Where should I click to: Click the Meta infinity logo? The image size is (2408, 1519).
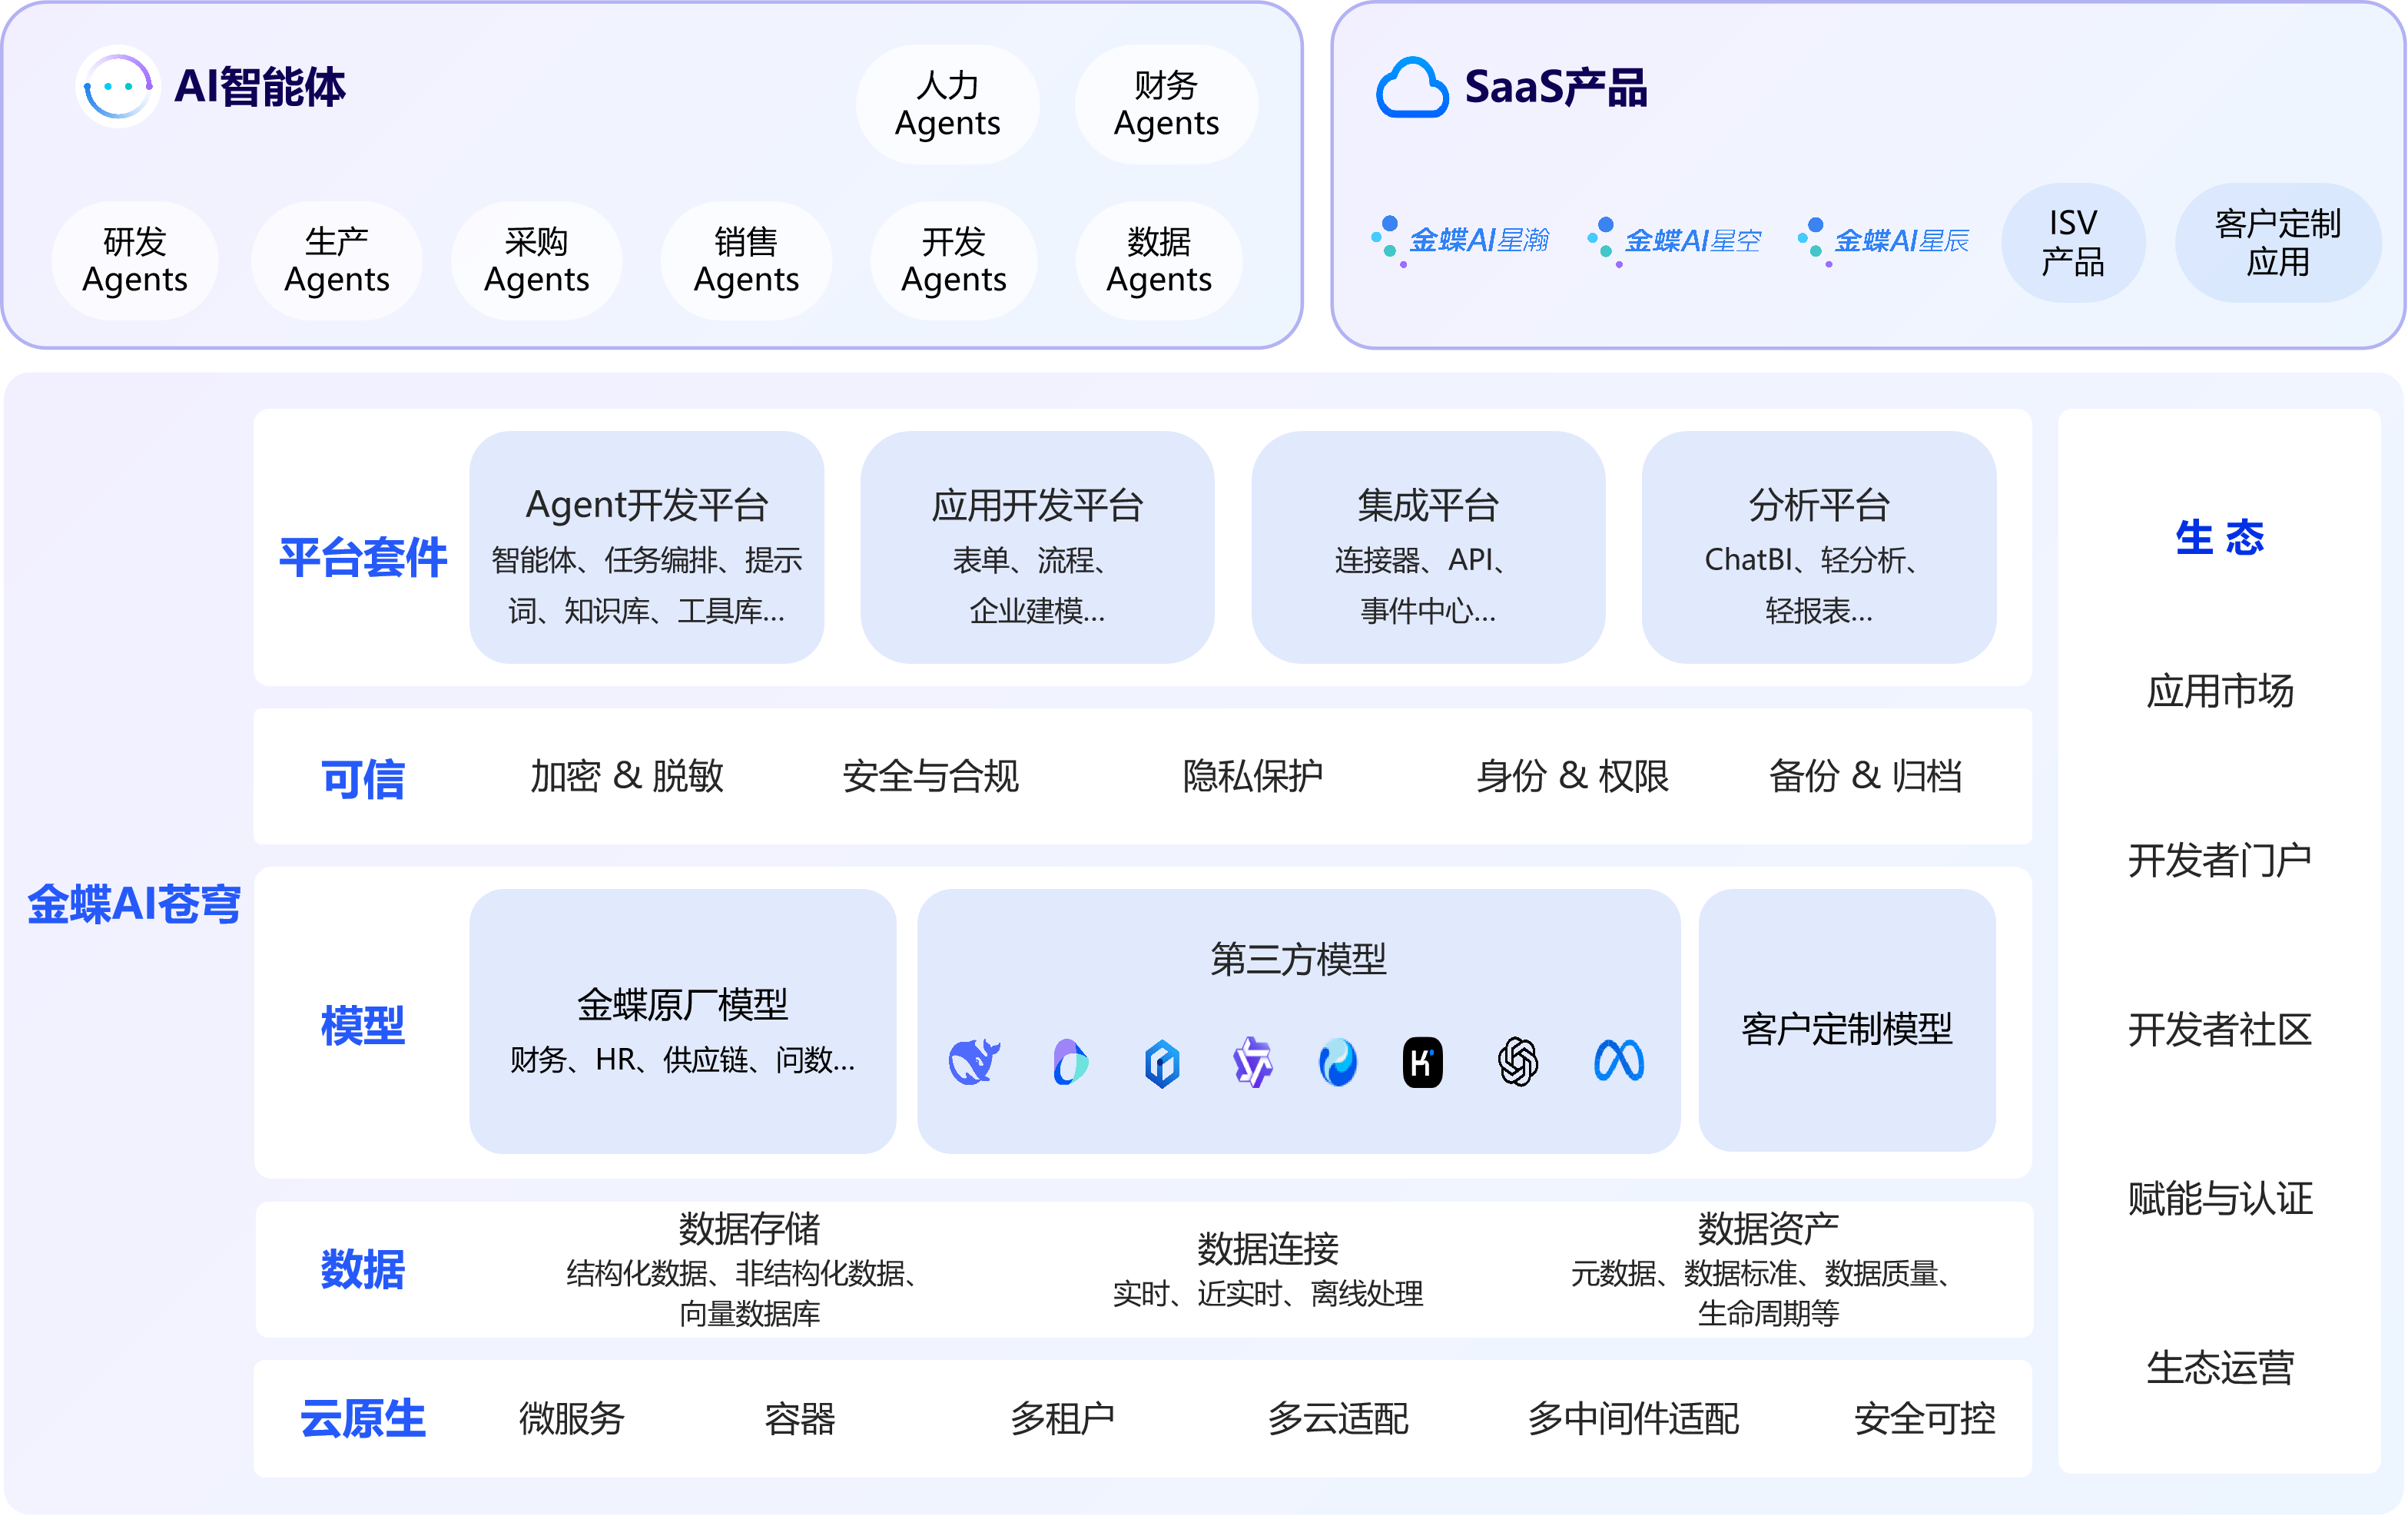click(1619, 1061)
